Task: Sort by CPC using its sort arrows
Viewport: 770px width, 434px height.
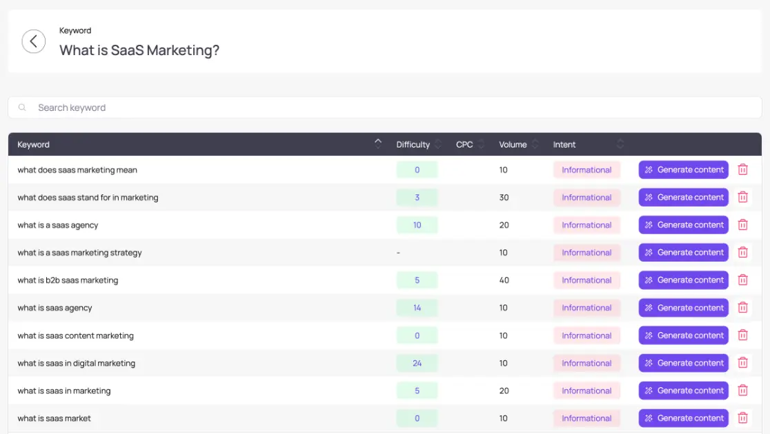Action: point(481,144)
